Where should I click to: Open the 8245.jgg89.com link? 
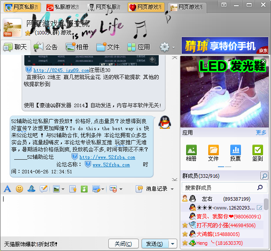[x=61, y=70]
